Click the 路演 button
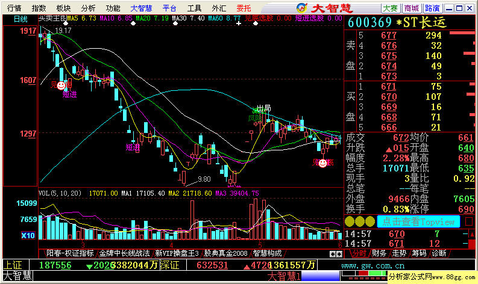The image size is (478, 284). (432, 8)
